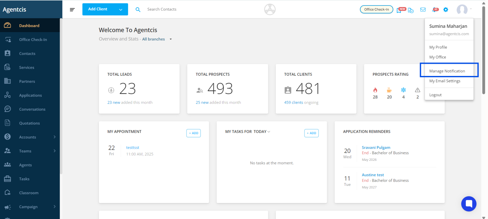
Task: Click the user avatar icon
Action: coord(462,10)
